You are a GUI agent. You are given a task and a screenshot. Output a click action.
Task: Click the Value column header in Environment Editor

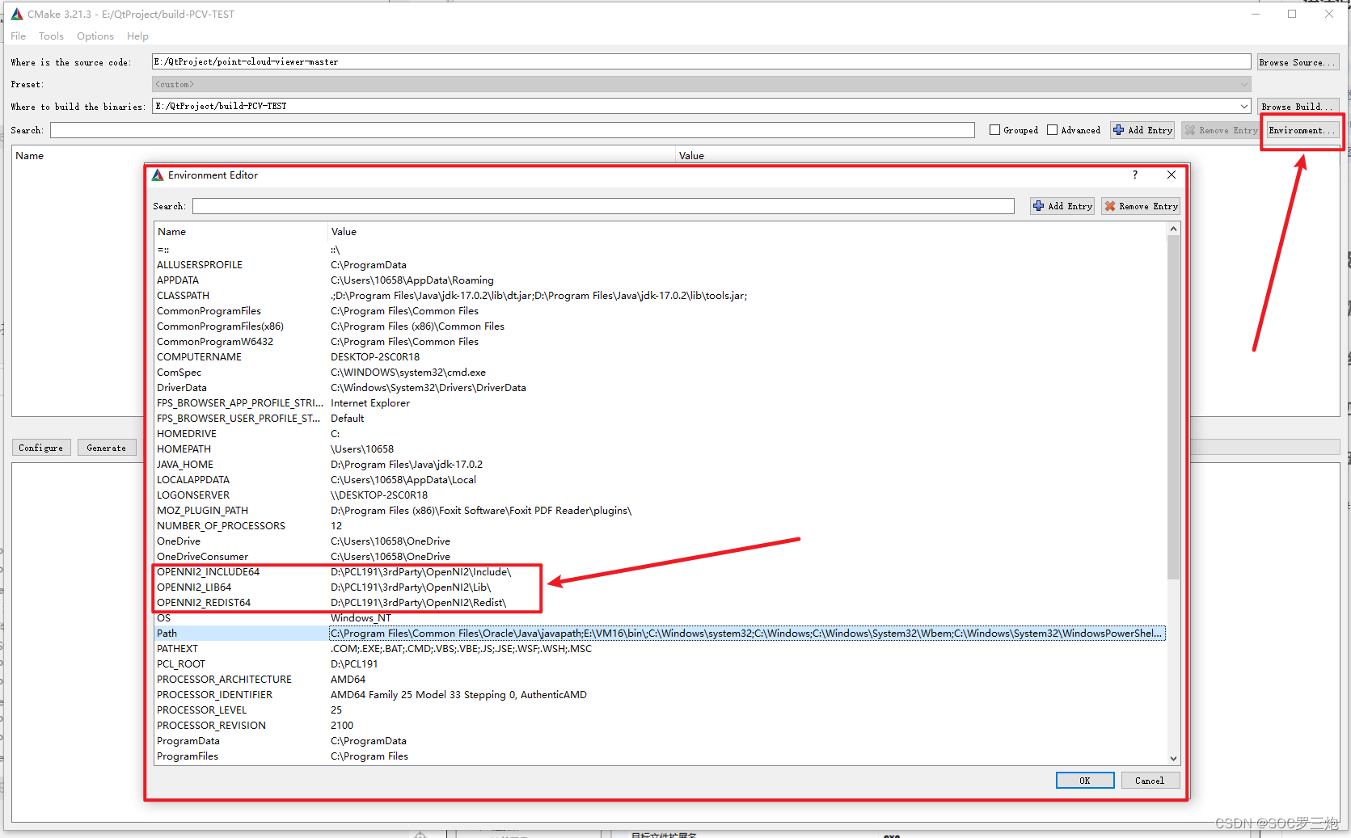click(747, 232)
